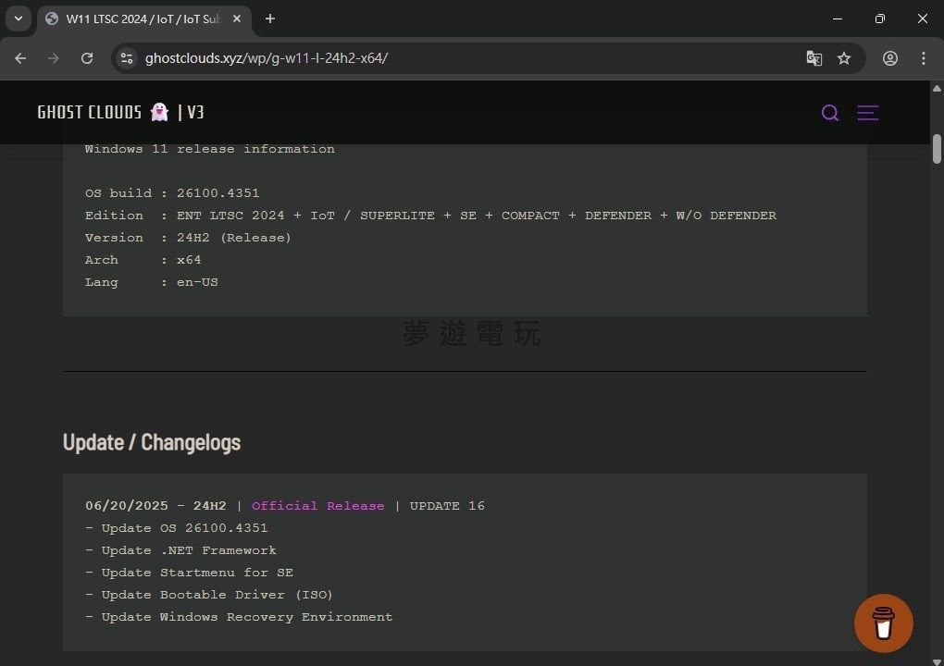Open a new browser tab
Image resolution: width=944 pixels, height=666 pixels.
270,18
